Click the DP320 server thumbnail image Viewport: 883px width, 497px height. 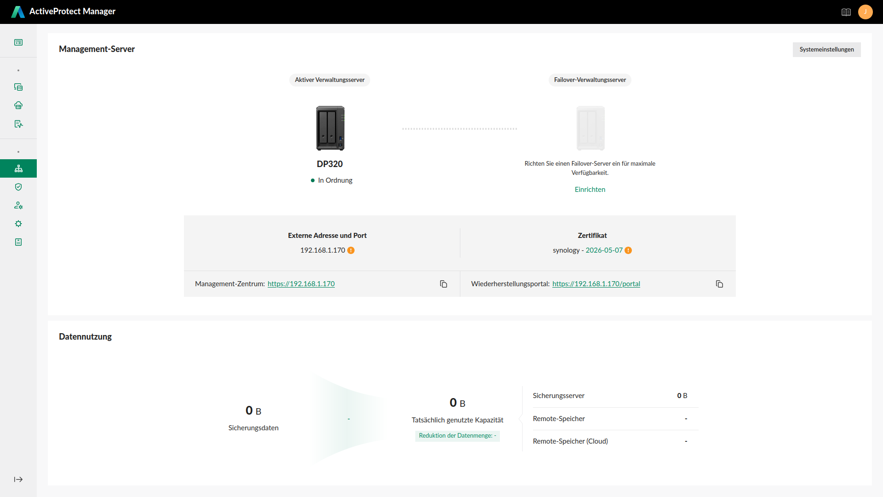pos(330,128)
